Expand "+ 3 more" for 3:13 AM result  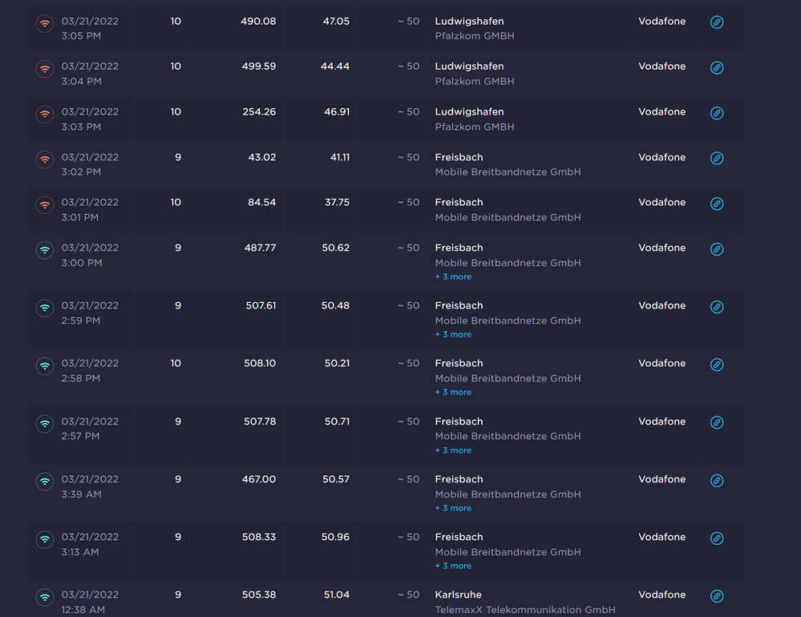tap(453, 566)
